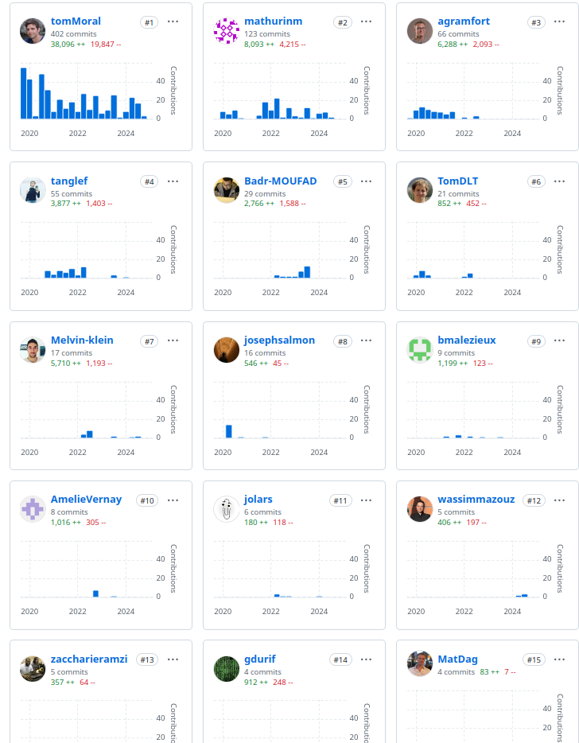Open the ellipsis menu on bmalezieux's card
579x743 pixels.
(559, 340)
